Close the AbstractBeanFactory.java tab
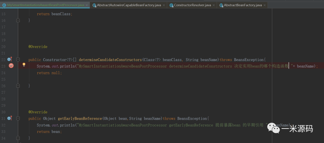This screenshot has width=324, height=143. tap(265, 5)
